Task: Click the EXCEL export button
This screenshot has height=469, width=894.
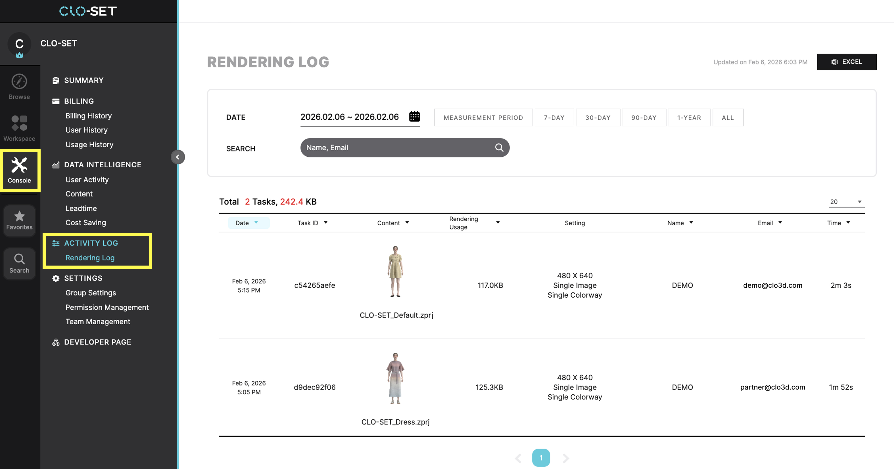Action: tap(847, 62)
